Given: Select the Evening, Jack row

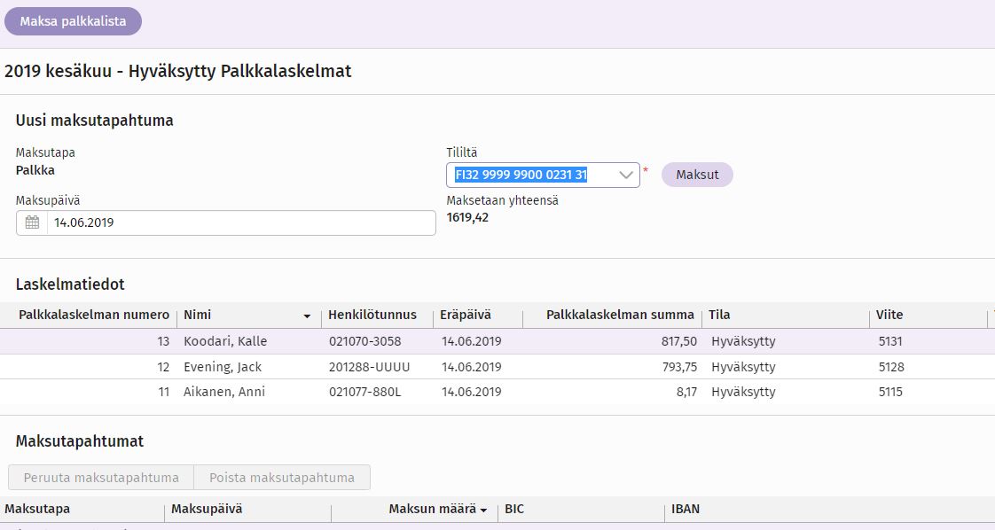Looking at the screenshot, I should coord(497,366).
